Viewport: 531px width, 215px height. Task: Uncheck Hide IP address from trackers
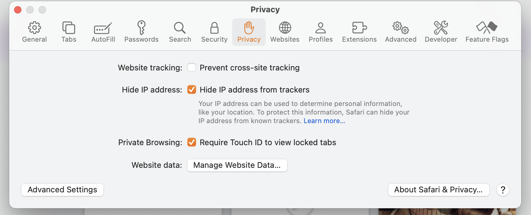(x=192, y=89)
